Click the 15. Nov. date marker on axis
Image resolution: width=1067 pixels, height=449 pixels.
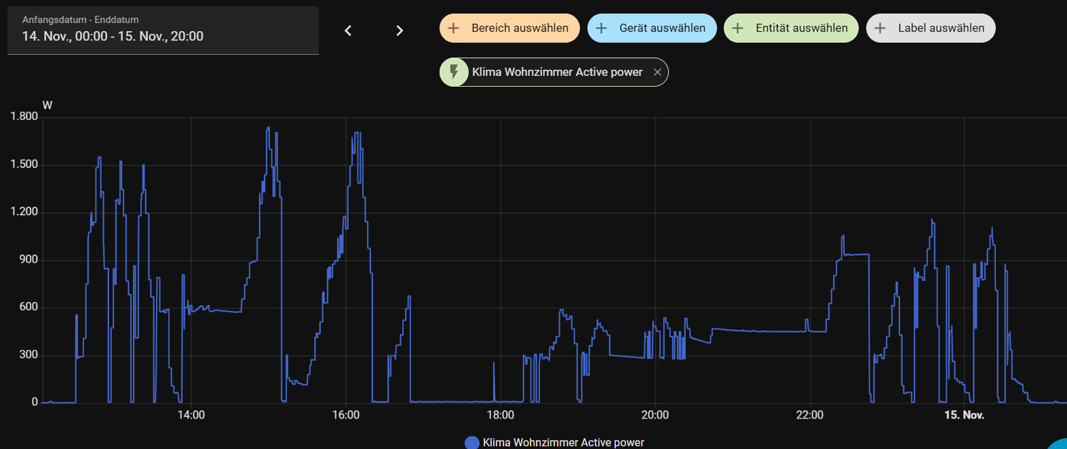tap(964, 415)
